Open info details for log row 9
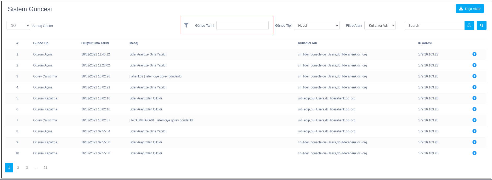The width and height of the screenshot is (492, 180). click(474, 142)
